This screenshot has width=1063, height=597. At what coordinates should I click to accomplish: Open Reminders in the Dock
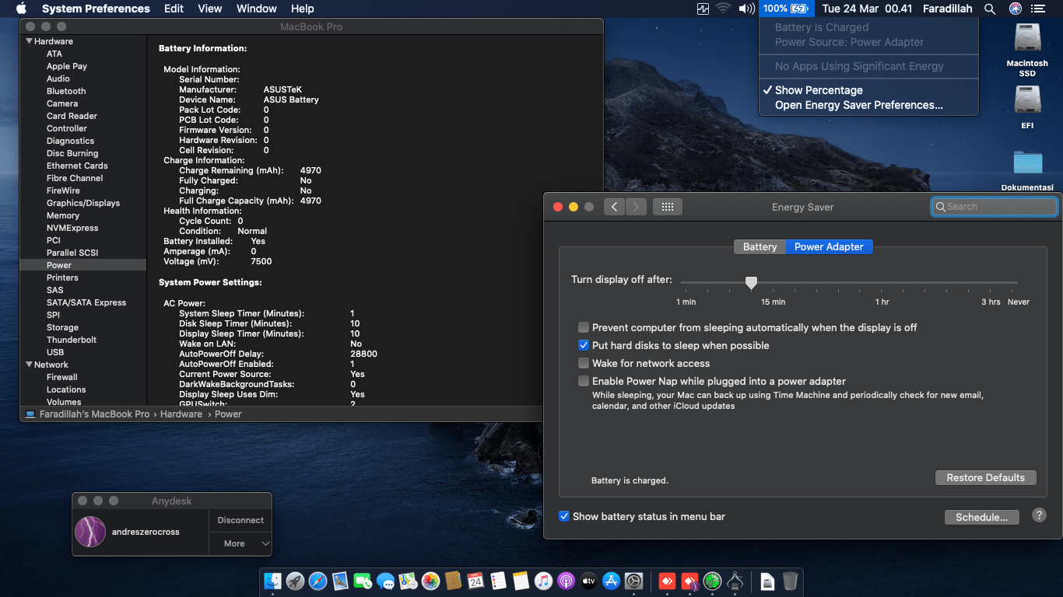click(498, 581)
